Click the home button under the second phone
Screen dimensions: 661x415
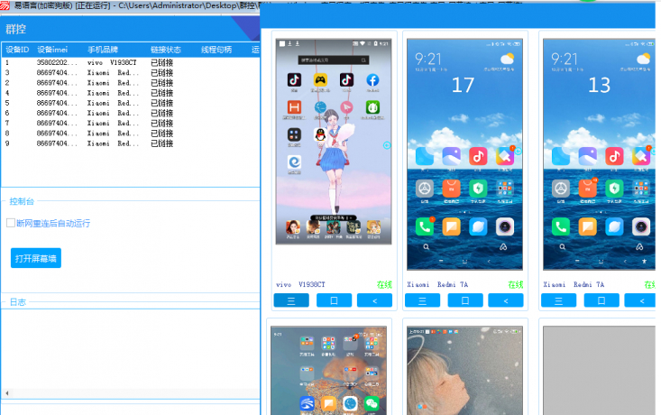pyautogui.click(x=465, y=300)
